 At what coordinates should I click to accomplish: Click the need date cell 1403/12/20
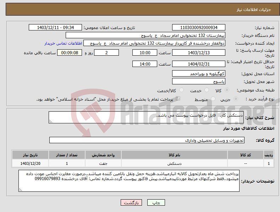coord(31,163)
